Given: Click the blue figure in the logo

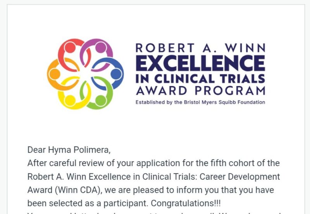Looking at the screenshot, I should pos(111,74).
